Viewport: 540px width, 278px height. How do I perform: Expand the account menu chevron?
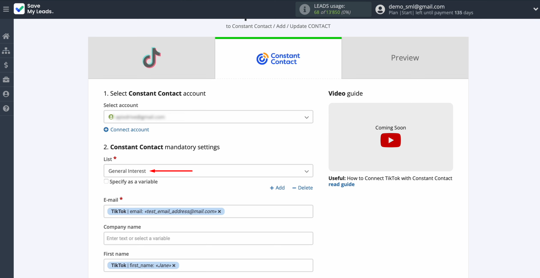point(535,9)
